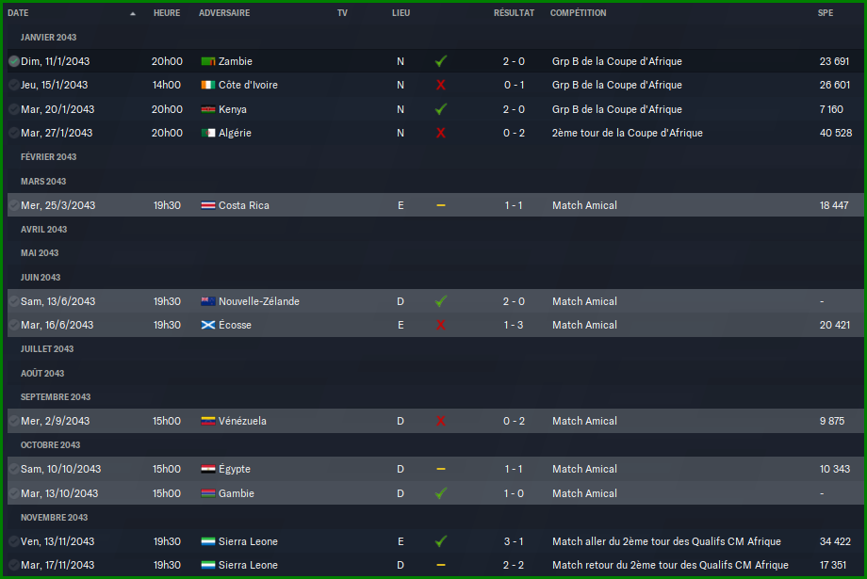Toggle the selection circle beside Mer, 25/3/2043

pos(14,205)
